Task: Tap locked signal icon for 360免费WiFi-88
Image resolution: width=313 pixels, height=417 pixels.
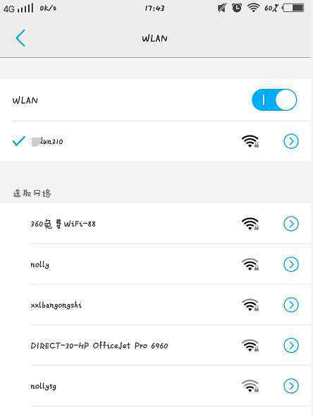Action: (250, 224)
